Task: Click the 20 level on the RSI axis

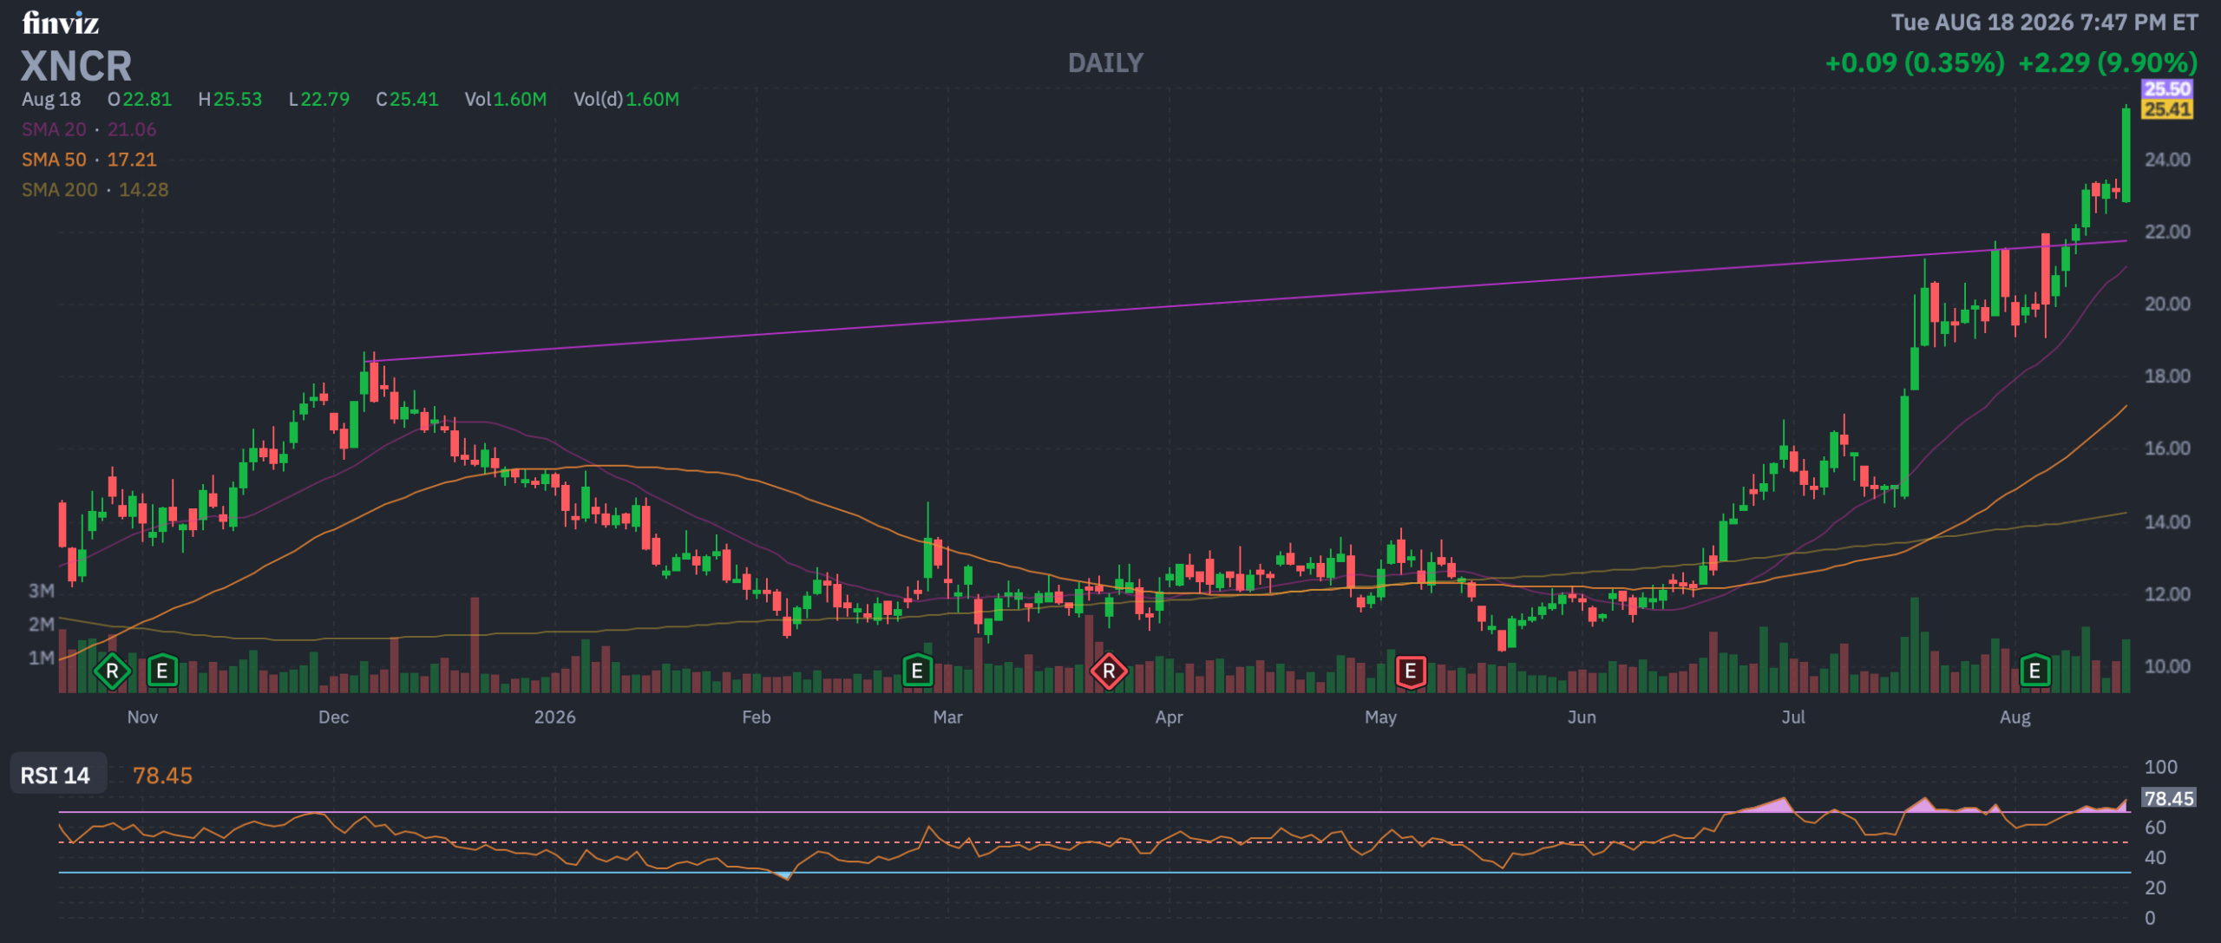Action: (2155, 887)
